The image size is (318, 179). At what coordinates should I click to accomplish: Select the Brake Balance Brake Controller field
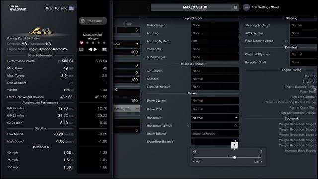(x=215, y=134)
